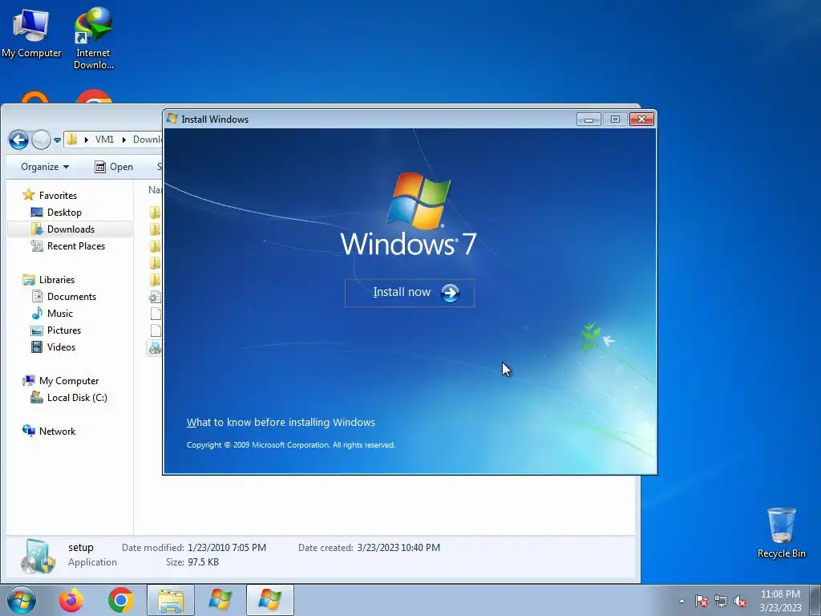Viewport: 821px width, 616px height.
Task: Click the network tray icon
Action: [x=721, y=601]
